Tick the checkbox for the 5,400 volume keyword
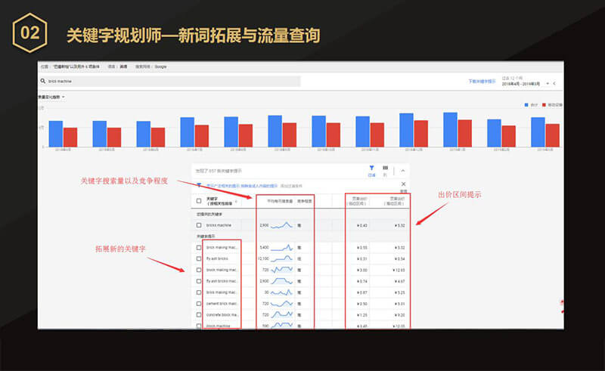Viewport: 605px width, 371px height. pos(199,248)
